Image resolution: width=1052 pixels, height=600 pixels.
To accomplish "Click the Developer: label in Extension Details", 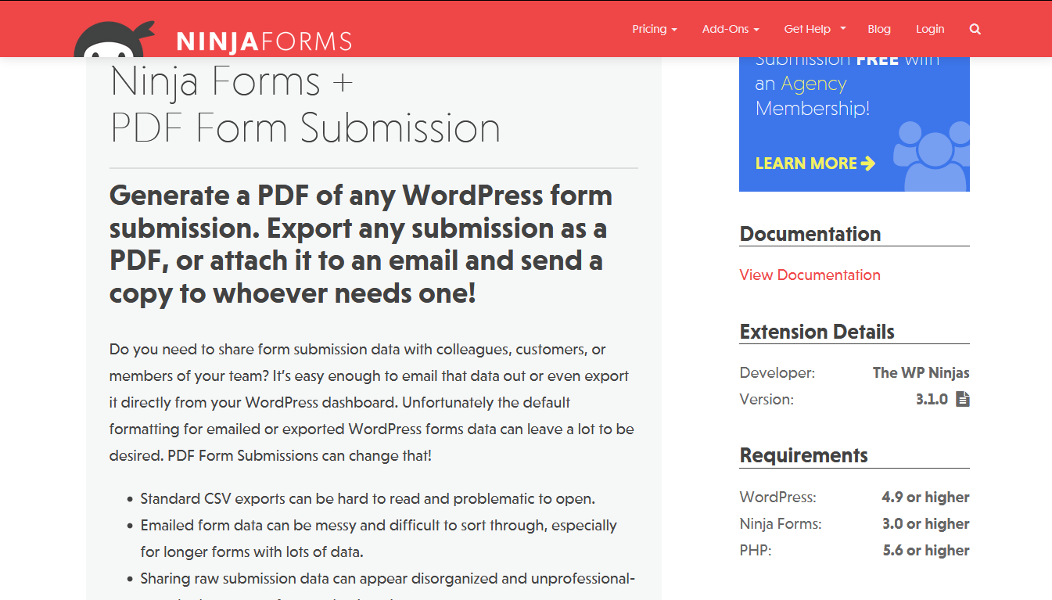I will click(777, 372).
